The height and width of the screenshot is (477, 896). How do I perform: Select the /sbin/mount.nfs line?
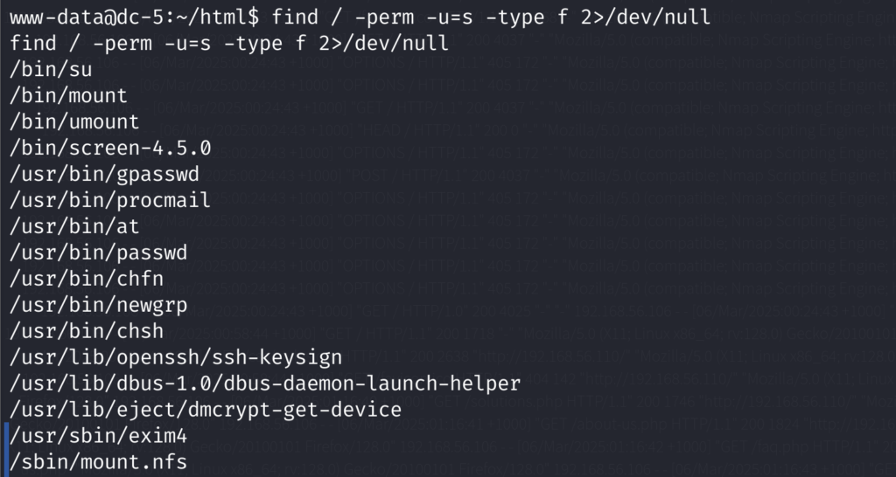point(98,463)
